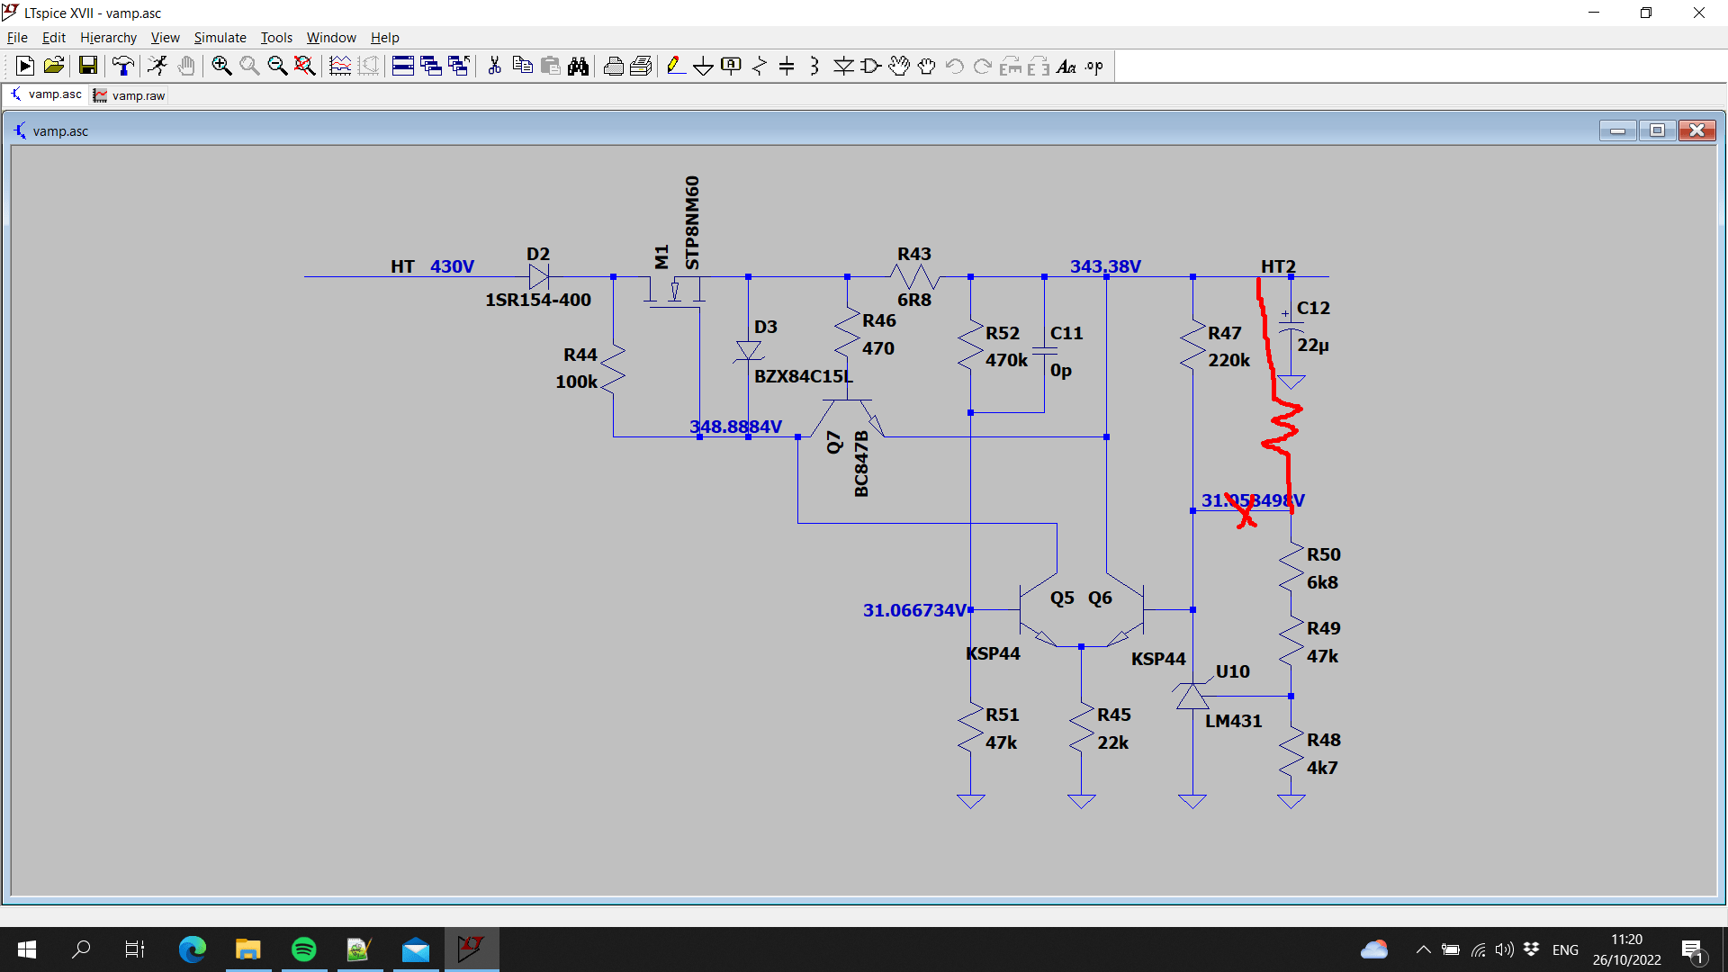The width and height of the screenshot is (1728, 972).
Task: Maximize the vamp.asc child window
Action: click(1657, 130)
